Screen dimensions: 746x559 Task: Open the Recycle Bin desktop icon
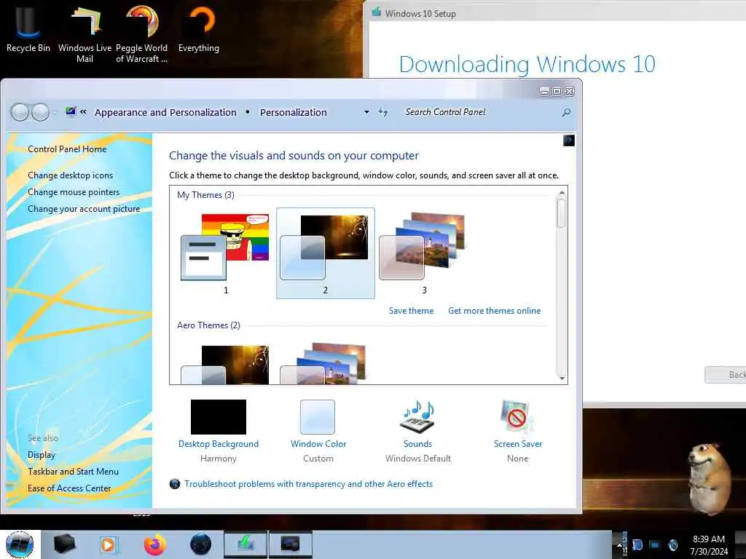(28, 28)
